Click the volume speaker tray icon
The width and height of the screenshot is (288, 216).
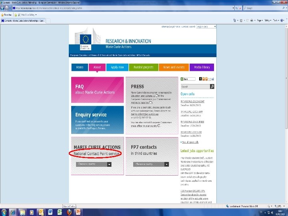pos(272,213)
